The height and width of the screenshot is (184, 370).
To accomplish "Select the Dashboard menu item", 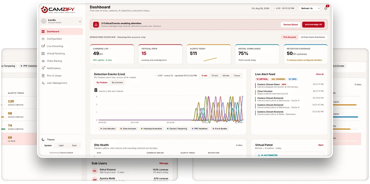I will click(x=61, y=32).
